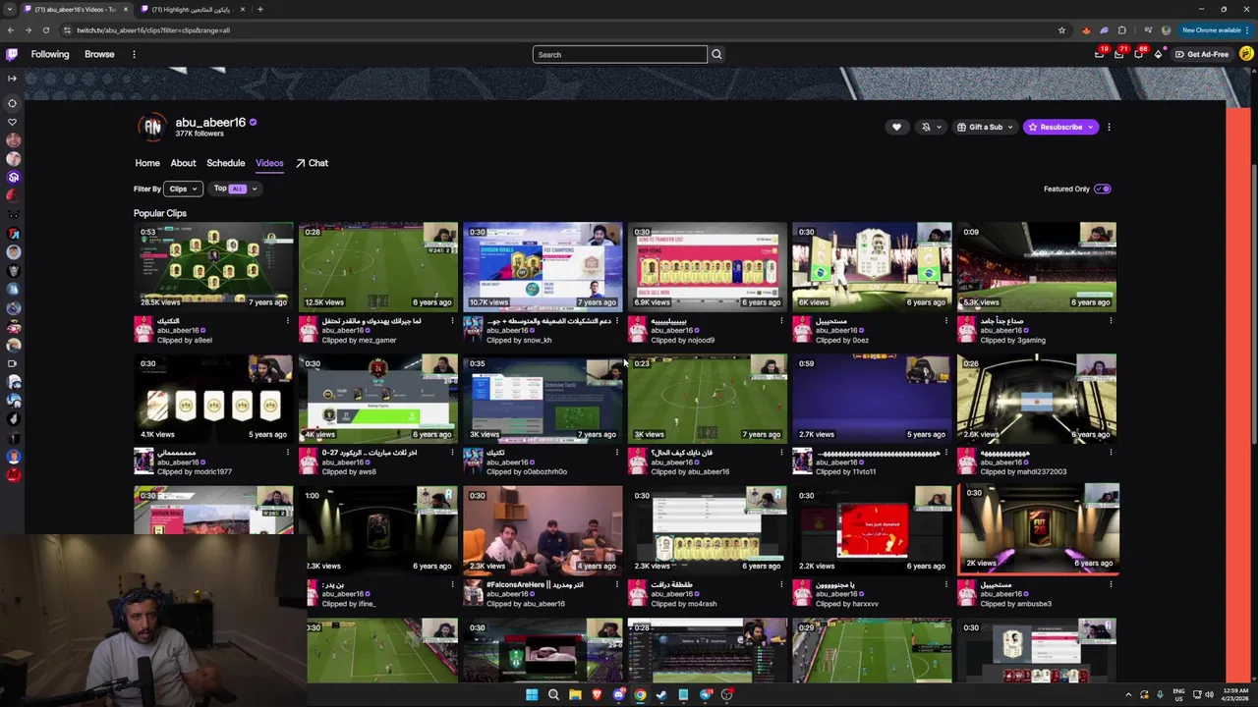Open the Gift a Sub dropdown
This screenshot has width=1258, height=707.
(984, 127)
